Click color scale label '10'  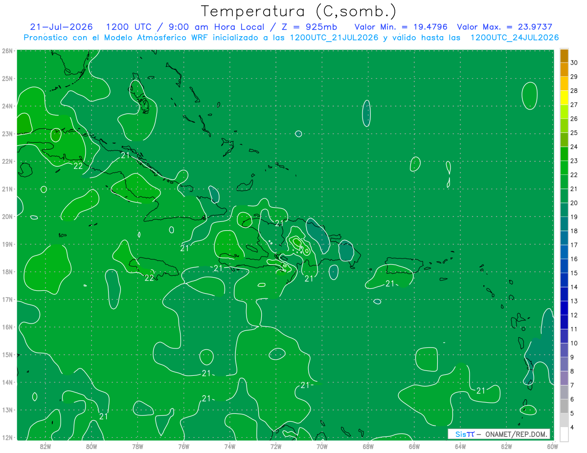coord(574,343)
